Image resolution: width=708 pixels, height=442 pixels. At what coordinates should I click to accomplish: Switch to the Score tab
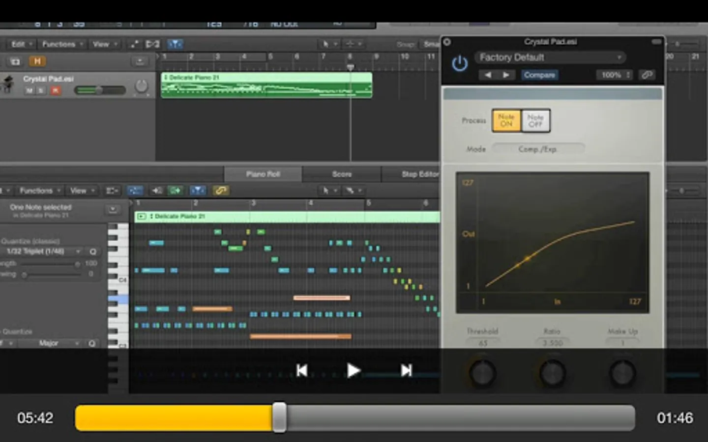[x=342, y=174]
